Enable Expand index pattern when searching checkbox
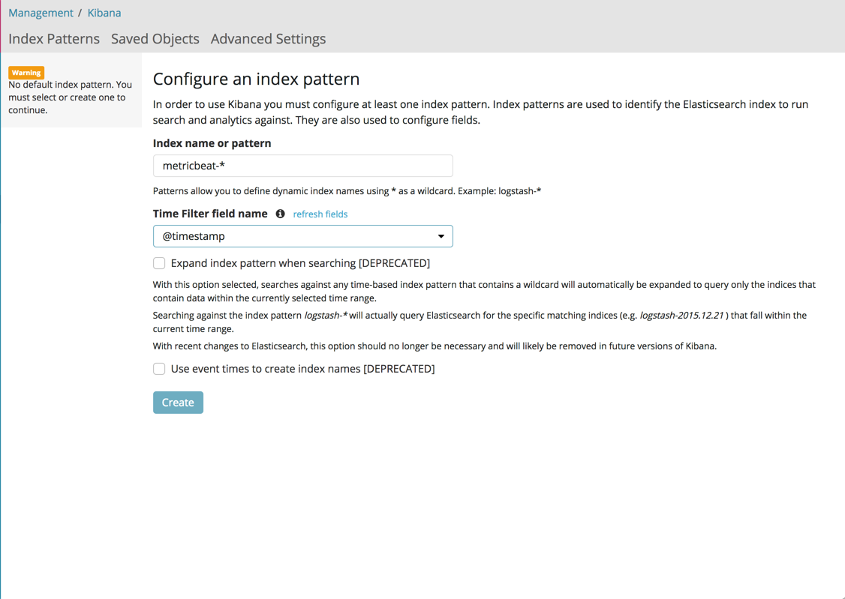Image resolution: width=845 pixels, height=599 pixels. coord(159,263)
